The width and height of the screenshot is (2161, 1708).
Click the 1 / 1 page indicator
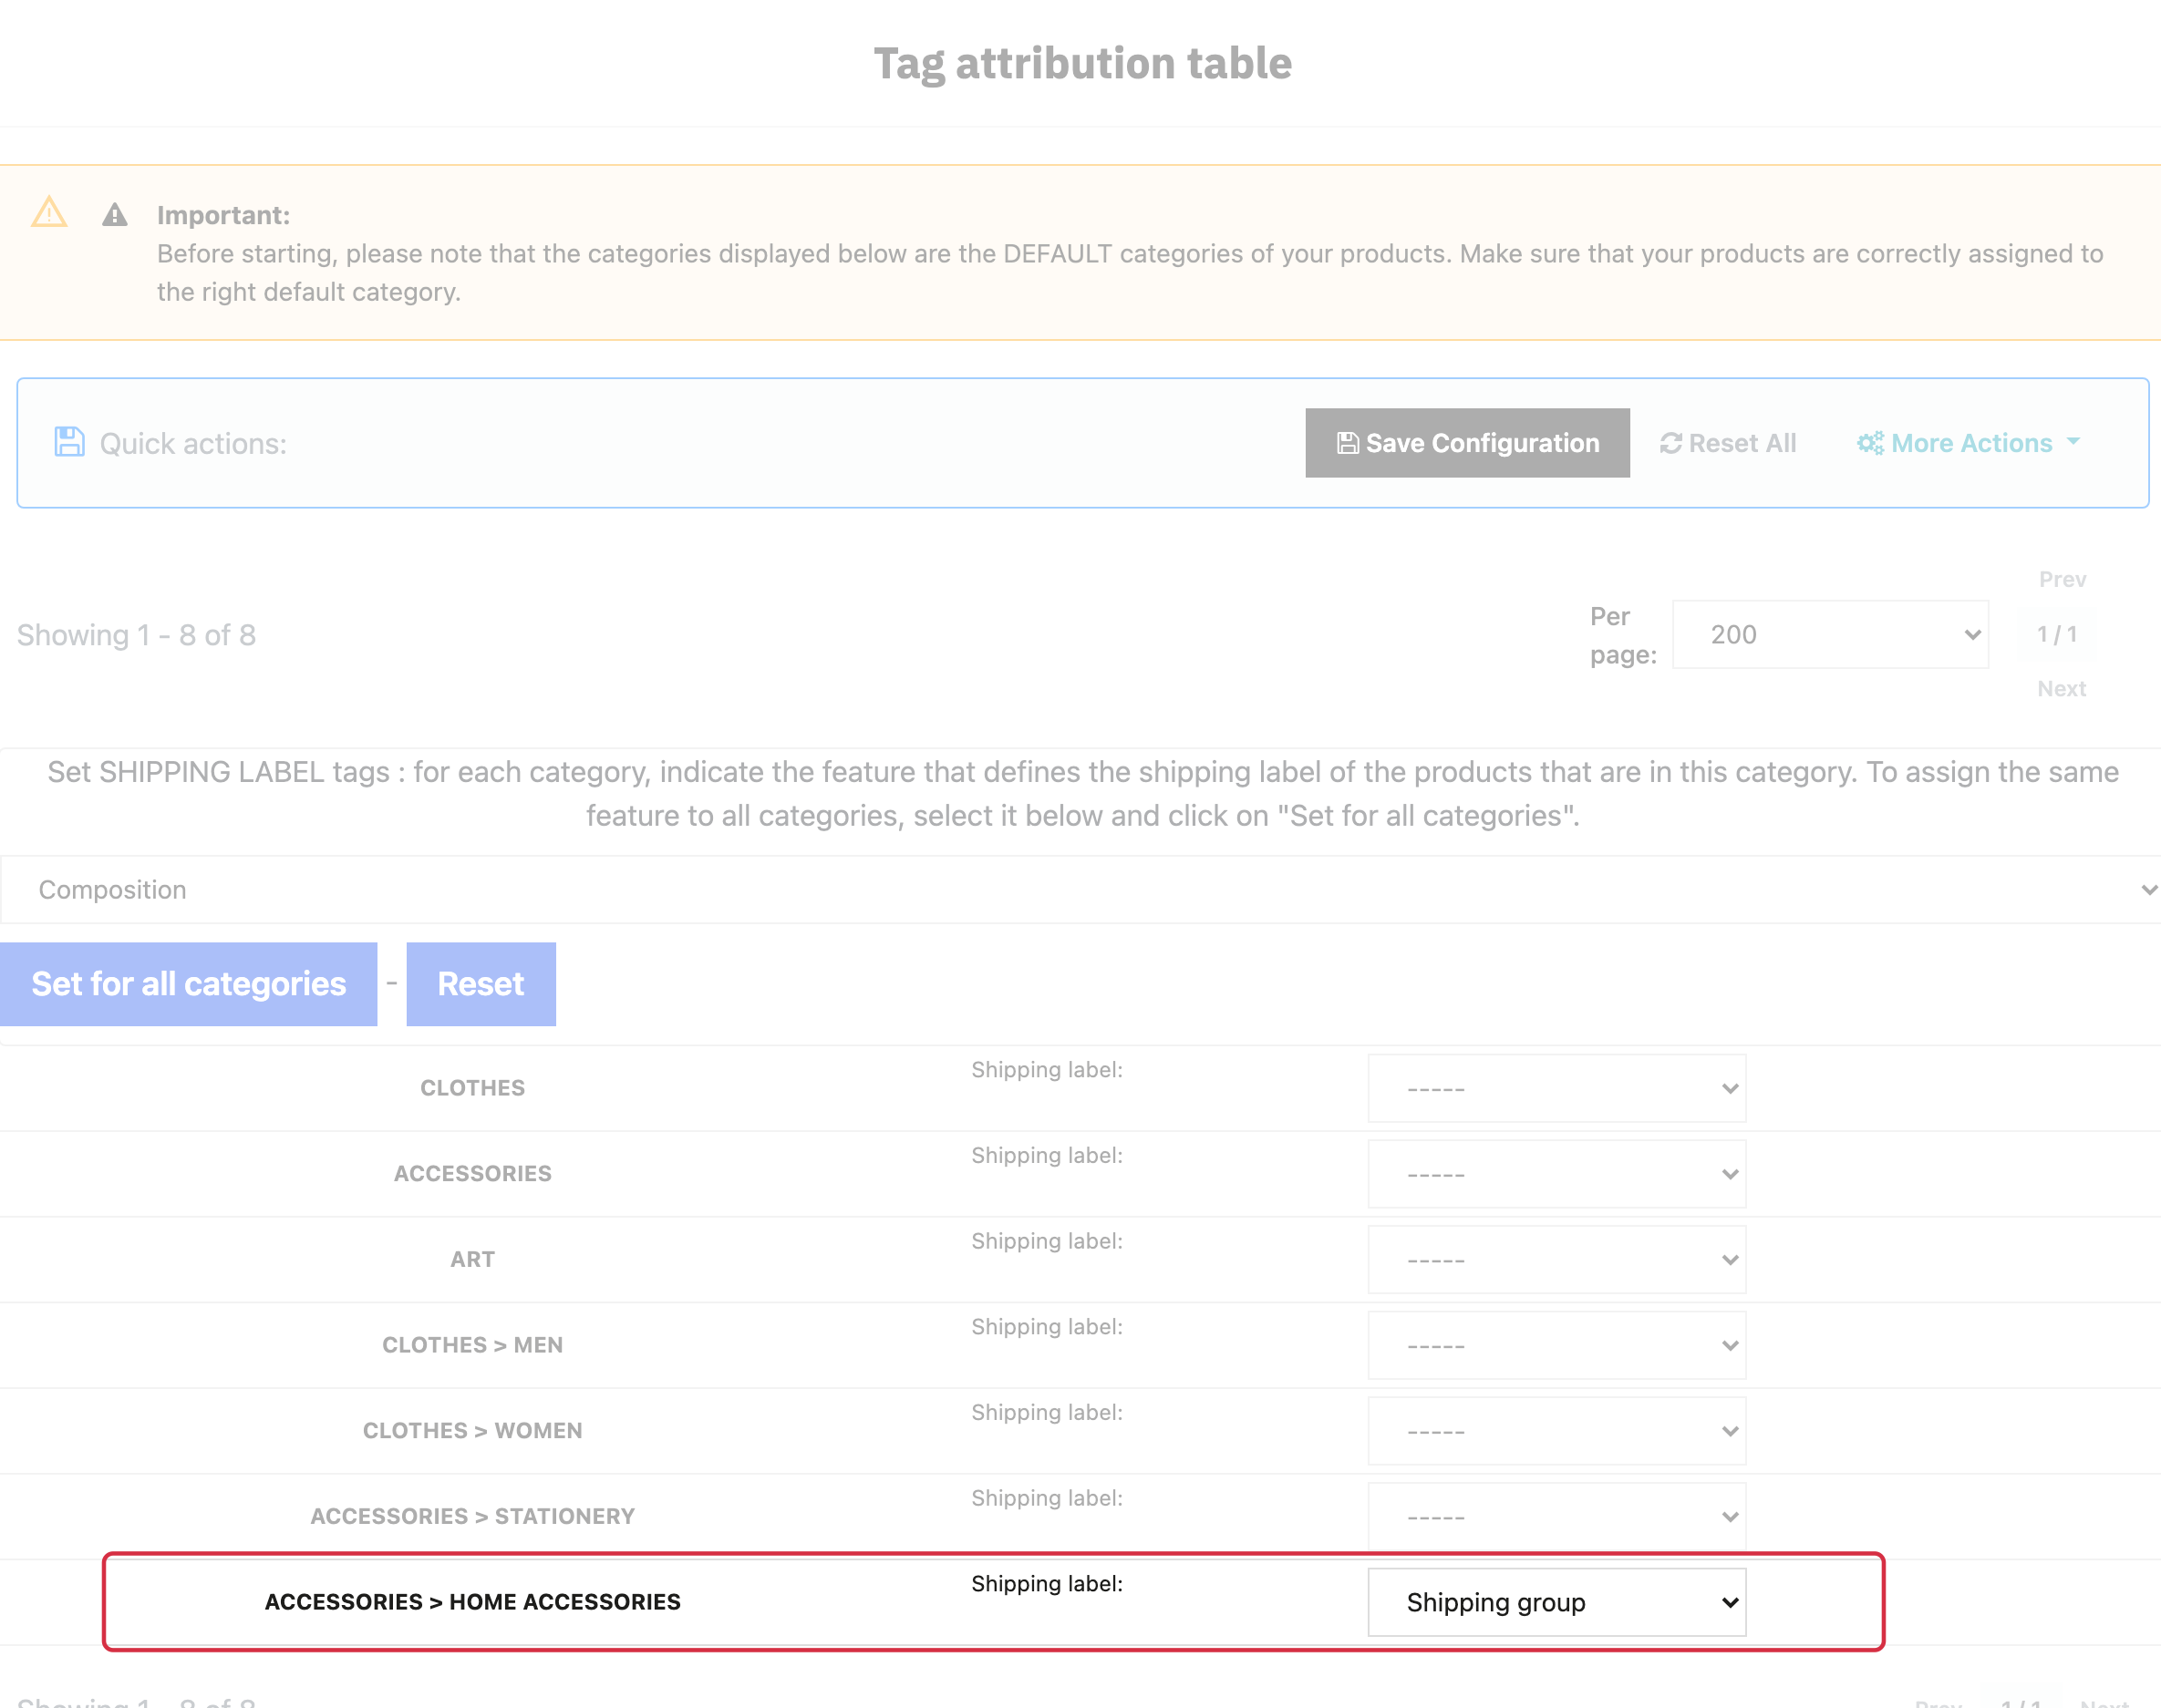(x=2057, y=634)
